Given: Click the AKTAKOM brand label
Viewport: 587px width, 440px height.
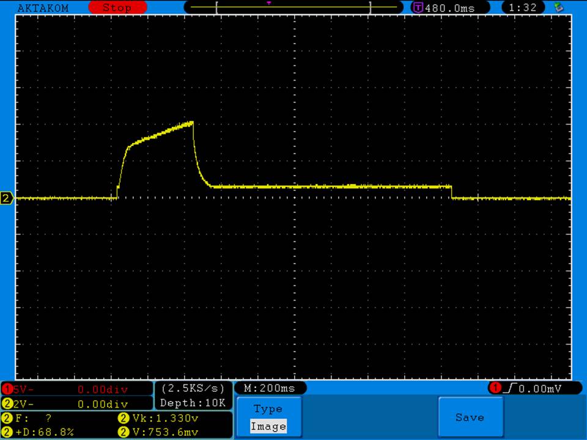Looking at the screenshot, I should (x=43, y=7).
